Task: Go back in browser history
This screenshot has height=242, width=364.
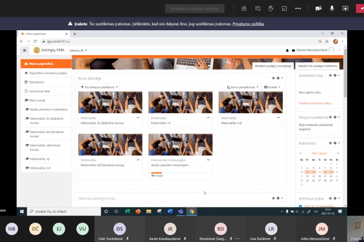Action: [x=21, y=41]
